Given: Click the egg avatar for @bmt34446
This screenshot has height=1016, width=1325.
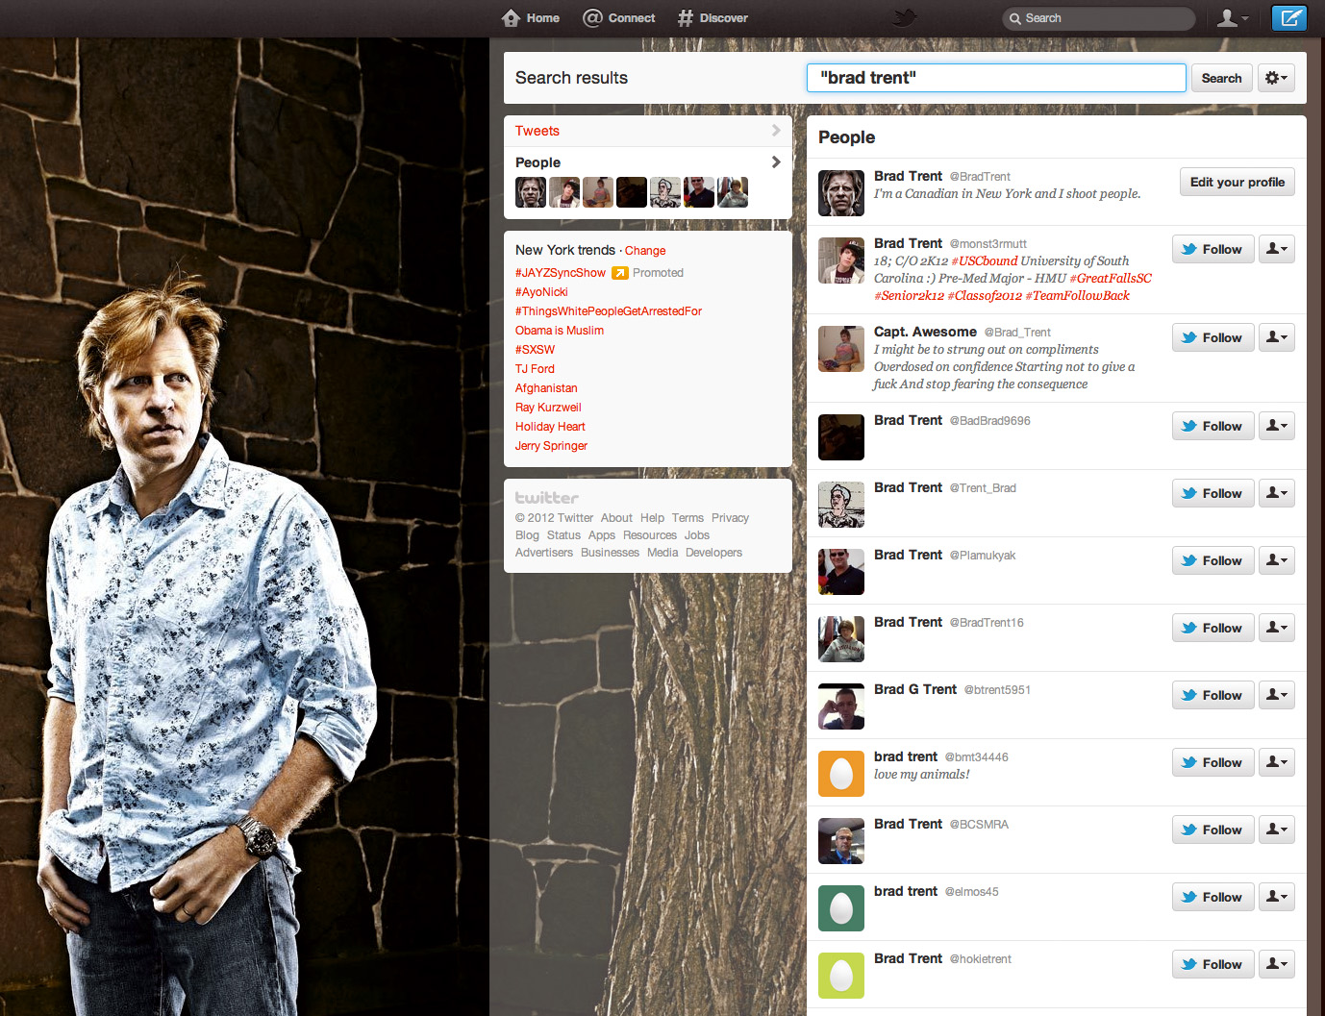Looking at the screenshot, I should click(840, 774).
